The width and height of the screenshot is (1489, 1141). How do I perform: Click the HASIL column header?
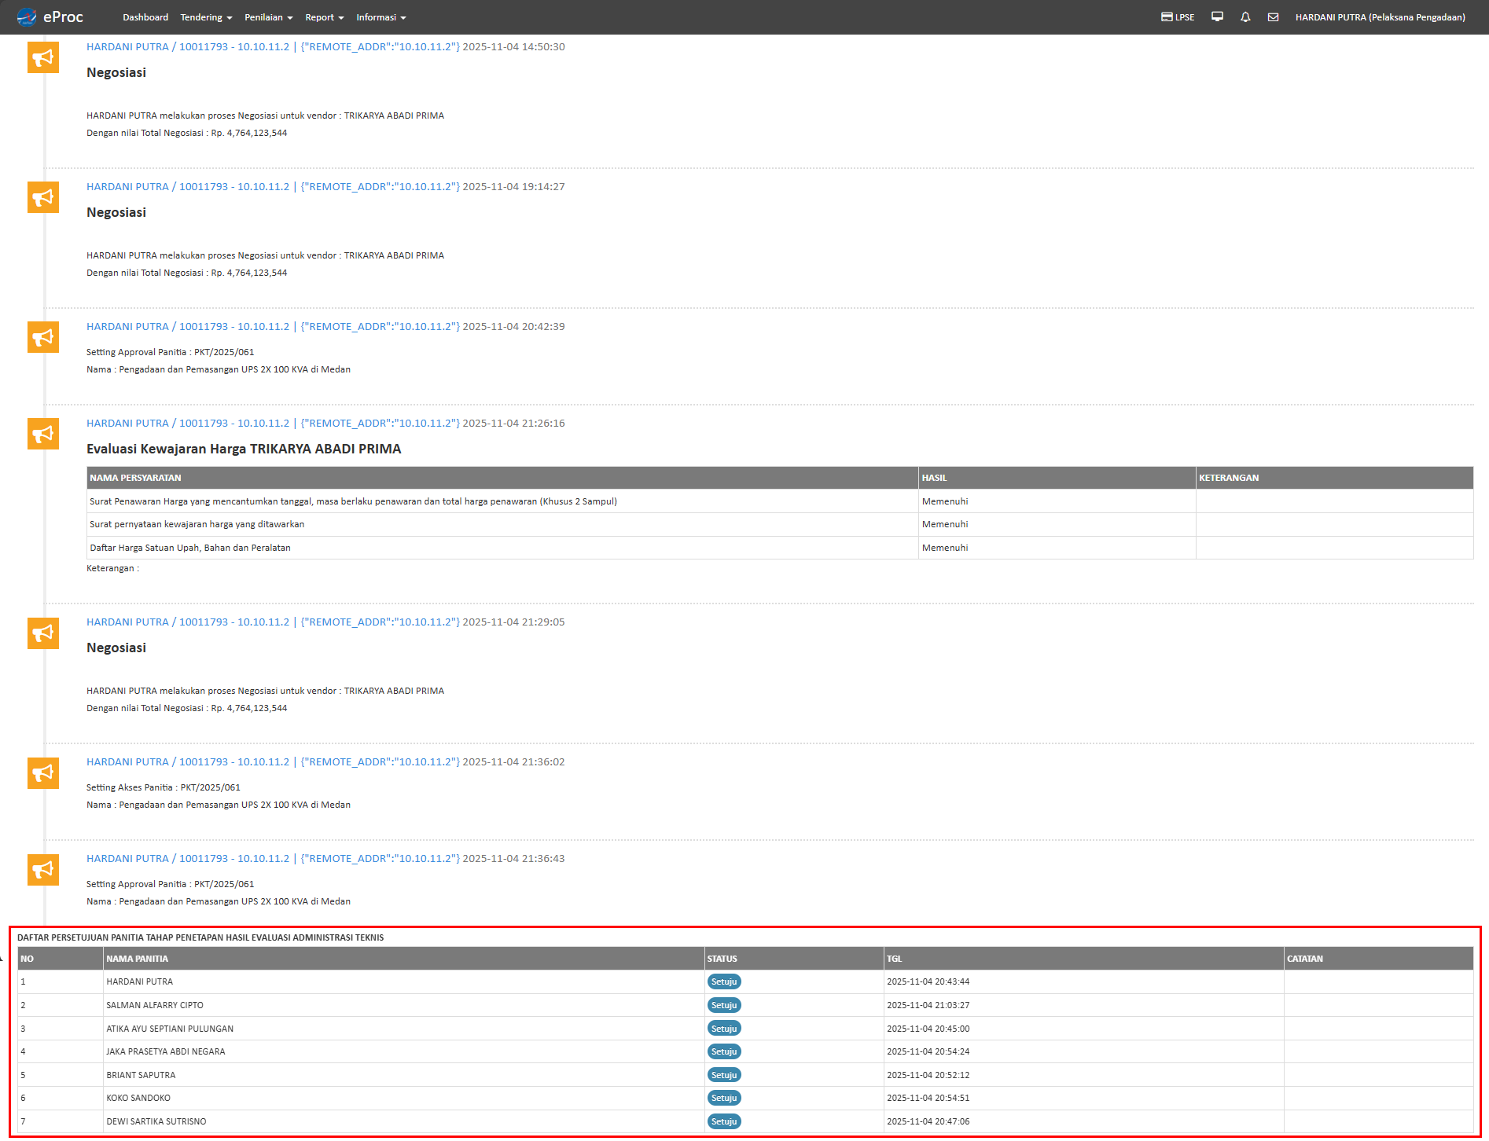click(934, 478)
